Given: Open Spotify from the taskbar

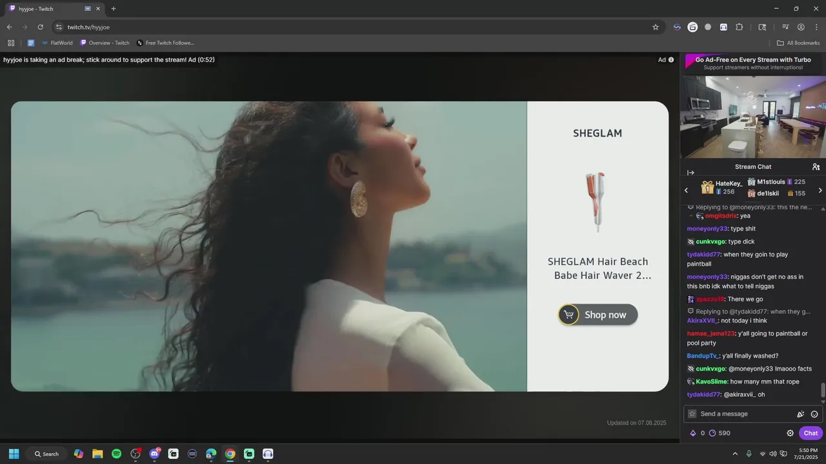Looking at the screenshot, I should (116, 454).
